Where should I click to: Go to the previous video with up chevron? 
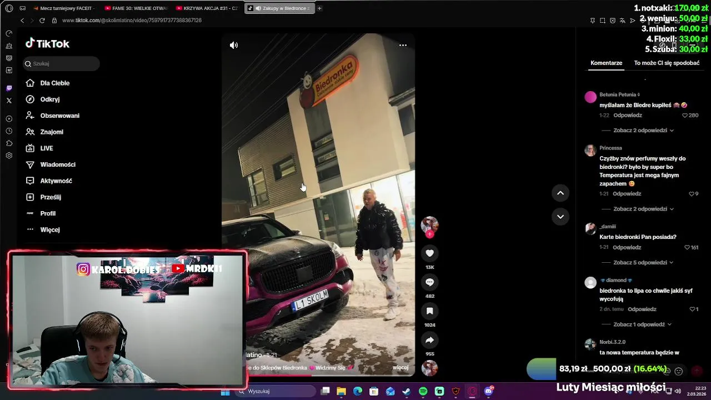[x=560, y=193]
